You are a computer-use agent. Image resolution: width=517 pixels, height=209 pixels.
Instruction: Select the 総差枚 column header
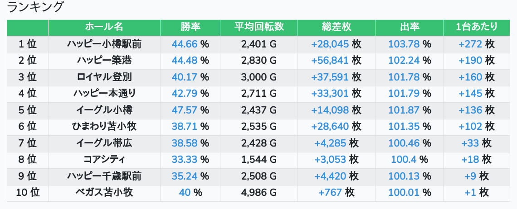click(336, 27)
